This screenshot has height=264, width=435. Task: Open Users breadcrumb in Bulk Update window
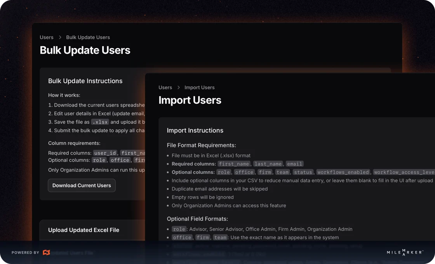coord(46,37)
